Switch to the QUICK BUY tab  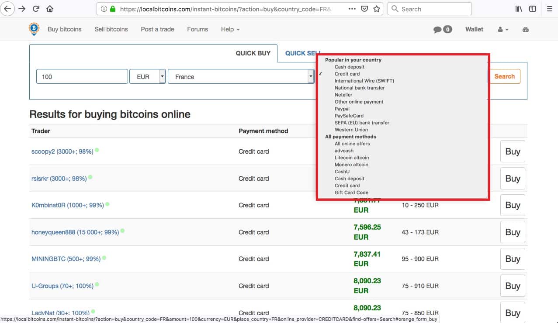[x=253, y=53]
